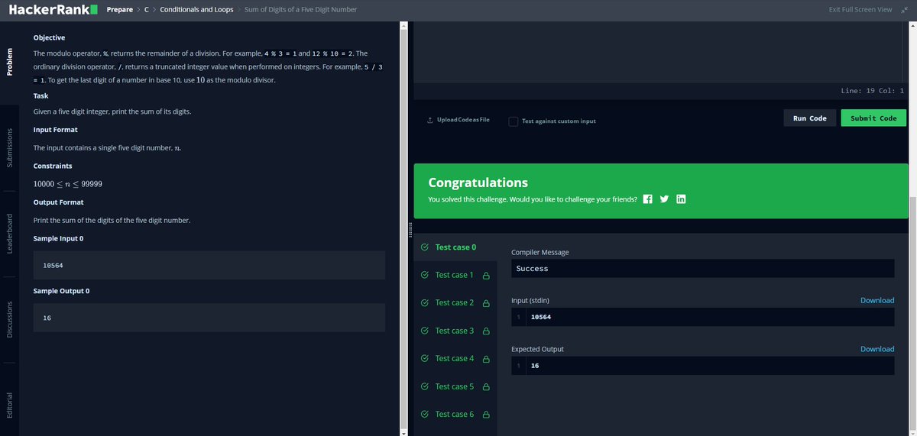
Task: Share challenge on Facebook icon
Action: pos(647,199)
